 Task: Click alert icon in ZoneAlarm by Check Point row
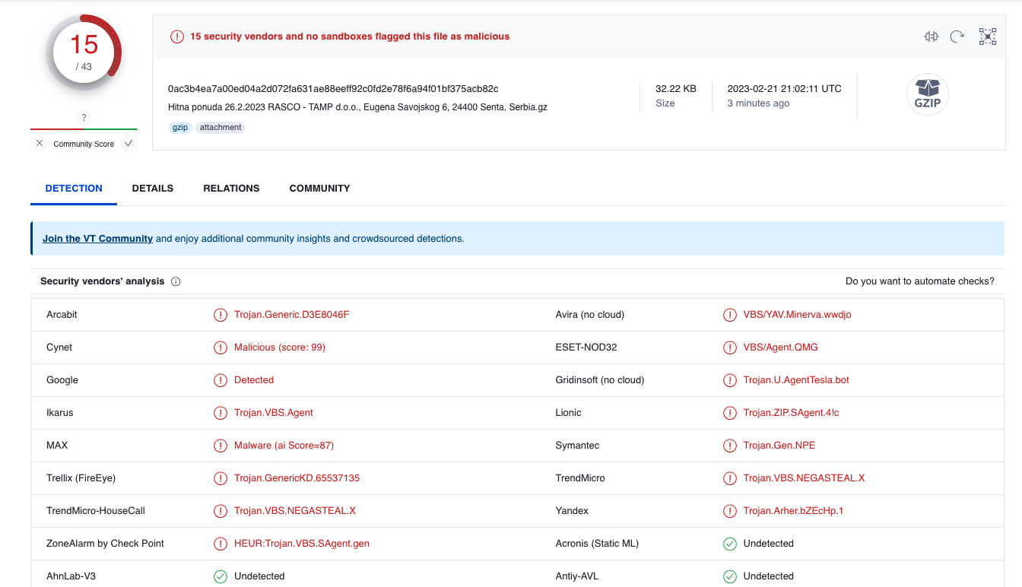tap(221, 544)
